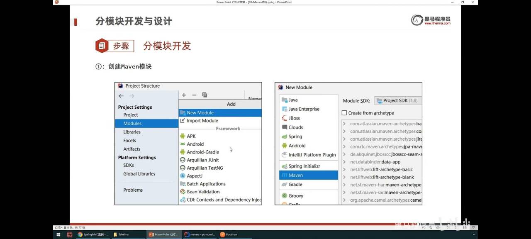Enable Create from archetype checkbox
Screen dimensions: 531x239
coord(344,113)
